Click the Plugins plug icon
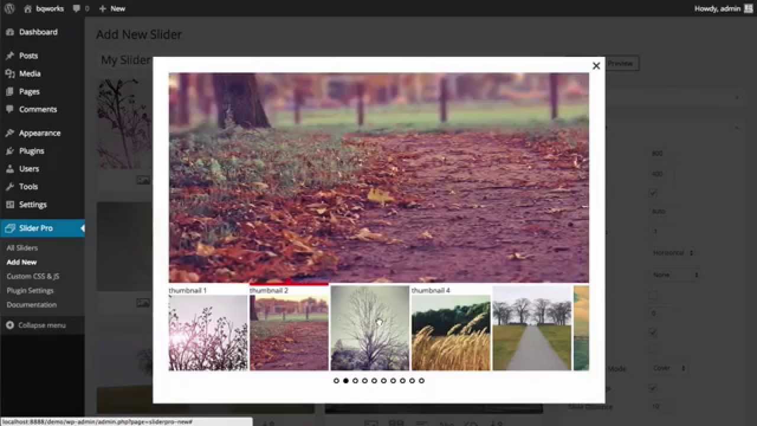 pos(9,151)
